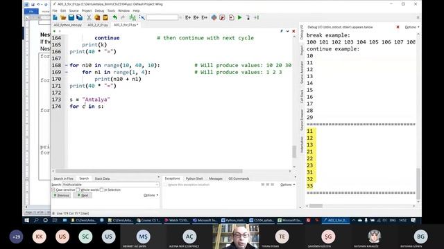Viewport: 444px width, 249px height.
Task: Click the document debug toolbar icon
Action: pyautogui.click(x=232, y=17)
